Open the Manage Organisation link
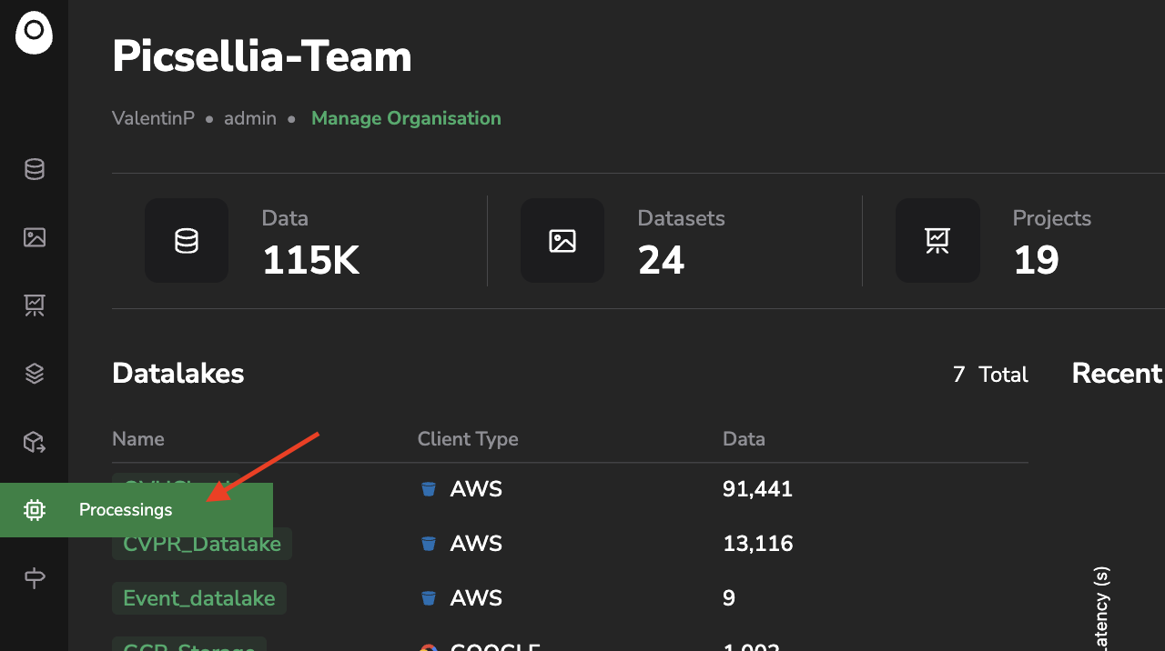The image size is (1165, 651). coord(406,118)
